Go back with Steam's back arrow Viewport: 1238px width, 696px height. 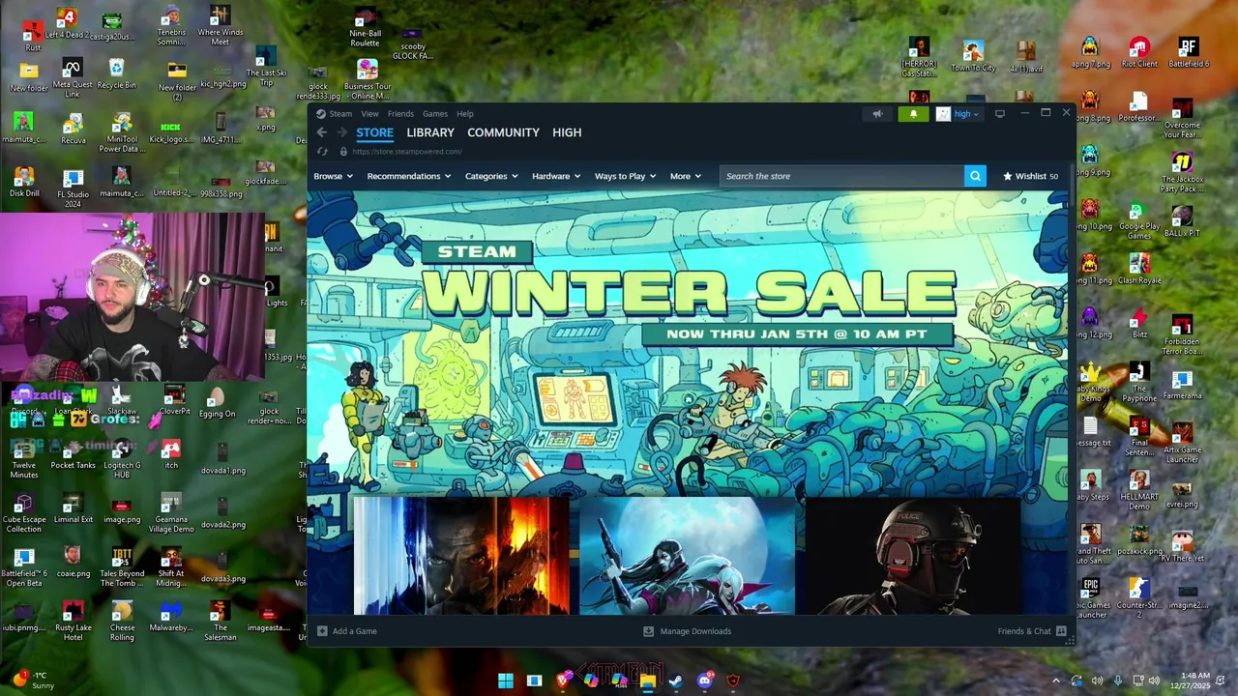point(322,132)
